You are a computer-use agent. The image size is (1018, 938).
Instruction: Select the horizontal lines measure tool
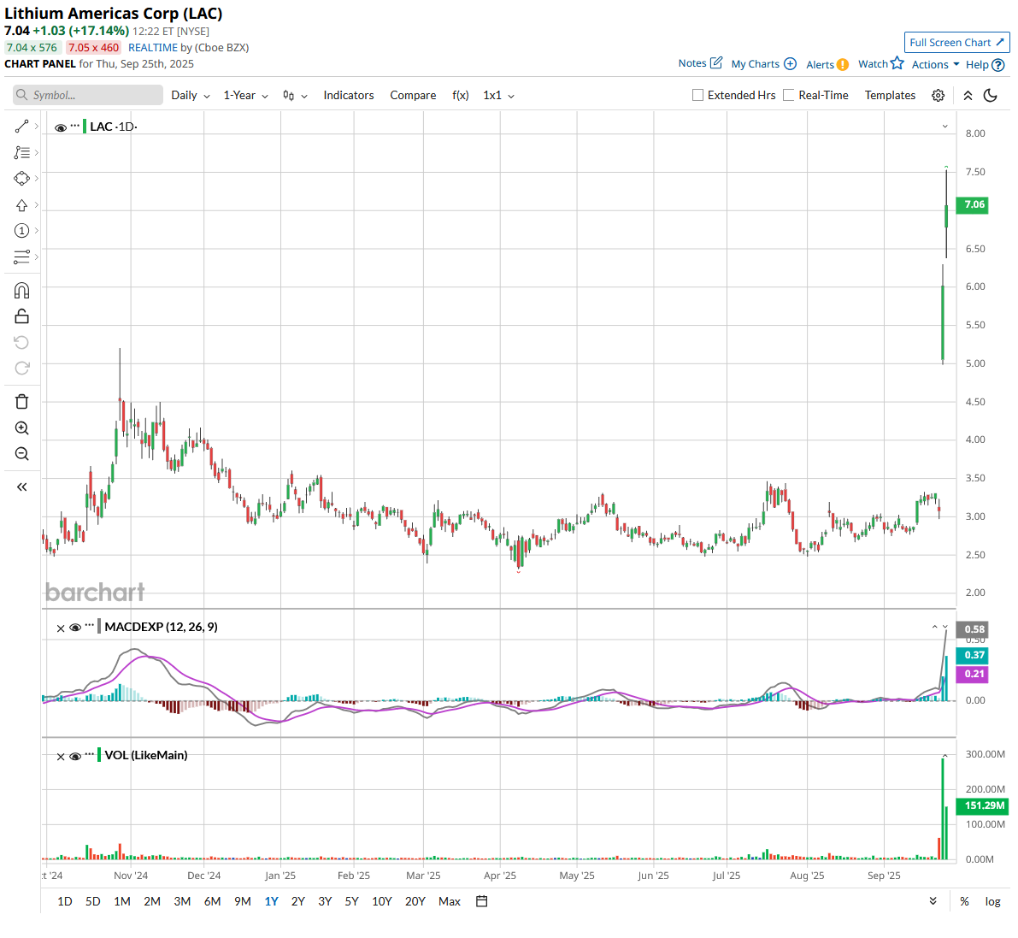(x=21, y=257)
